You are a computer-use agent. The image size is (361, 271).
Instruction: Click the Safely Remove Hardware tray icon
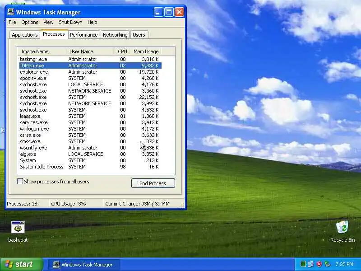327,264
